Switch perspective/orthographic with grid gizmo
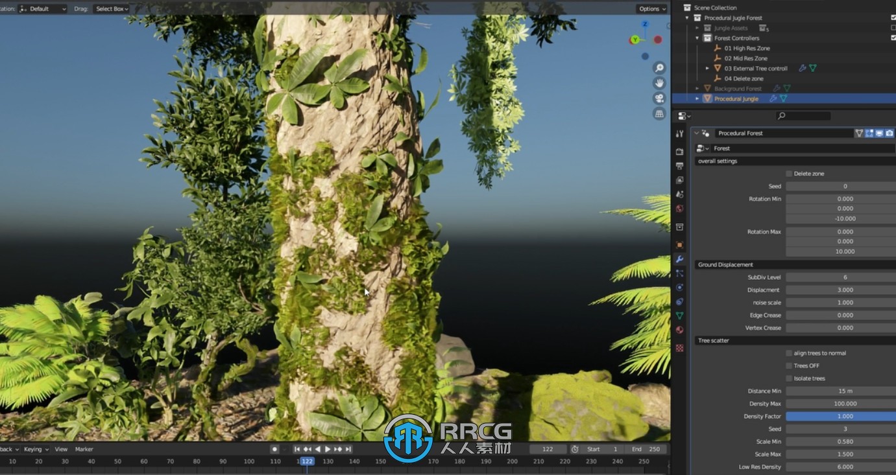Image resolution: width=896 pixels, height=475 pixels. pyautogui.click(x=659, y=113)
